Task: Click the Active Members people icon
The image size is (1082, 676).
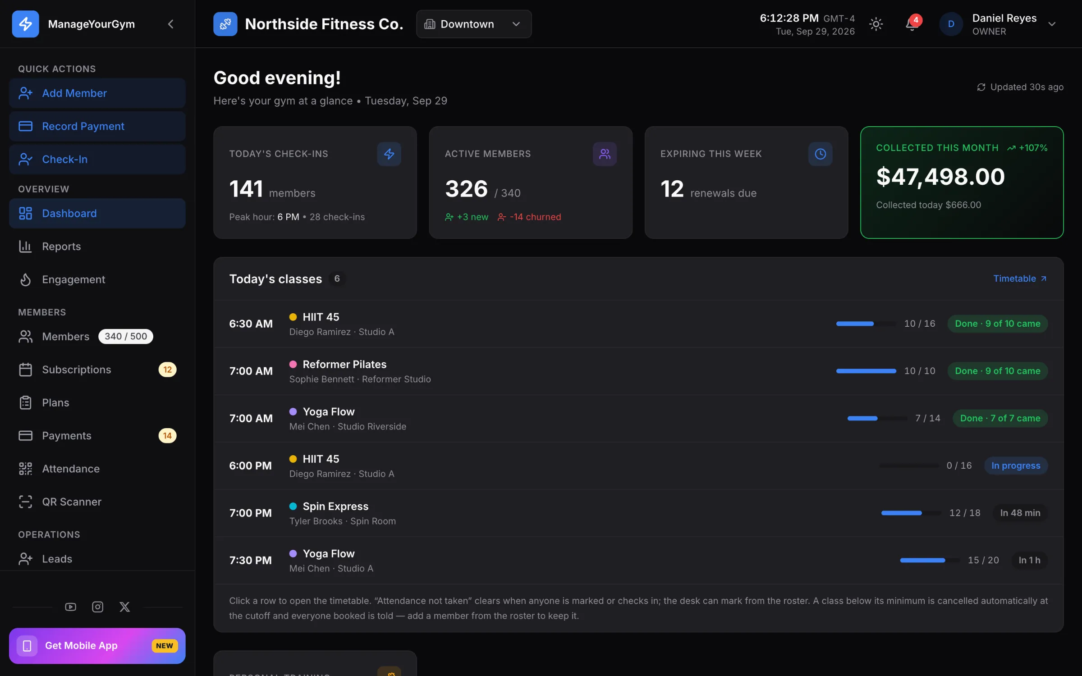Action: 605,154
